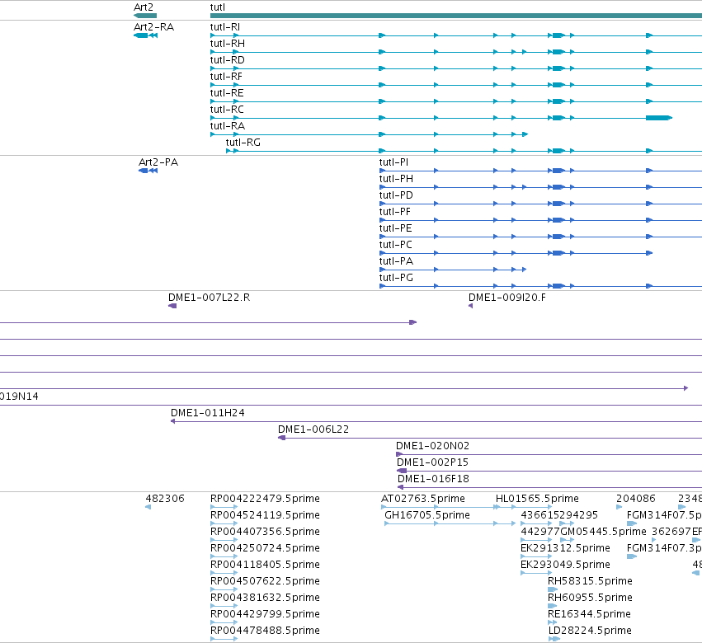The image size is (702, 643).
Task: Select the tutl gene bar
Action: tap(455, 16)
